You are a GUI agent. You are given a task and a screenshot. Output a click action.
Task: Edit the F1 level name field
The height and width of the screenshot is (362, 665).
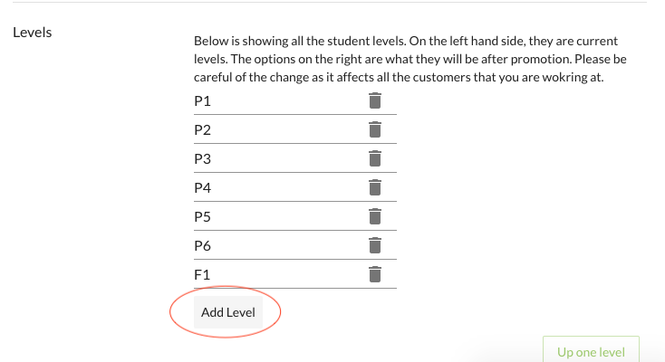coord(272,274)
